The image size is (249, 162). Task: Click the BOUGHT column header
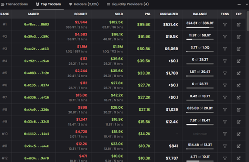point(81,14)
